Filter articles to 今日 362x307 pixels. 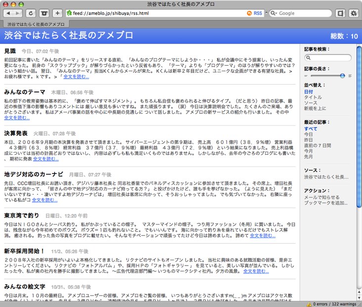(309, 134)
